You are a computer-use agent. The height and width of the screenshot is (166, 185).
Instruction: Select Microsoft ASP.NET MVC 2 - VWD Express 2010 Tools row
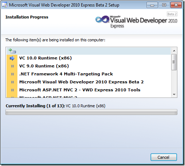coord(89,90)
